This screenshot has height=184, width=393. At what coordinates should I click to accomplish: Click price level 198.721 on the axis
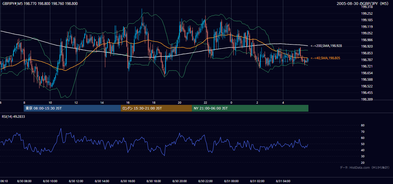367,66
